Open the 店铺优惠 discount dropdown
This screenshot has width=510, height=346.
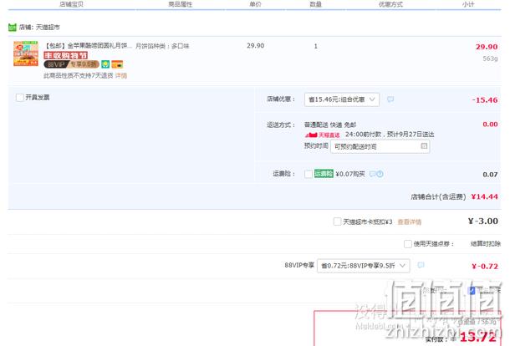click(341, 99)
